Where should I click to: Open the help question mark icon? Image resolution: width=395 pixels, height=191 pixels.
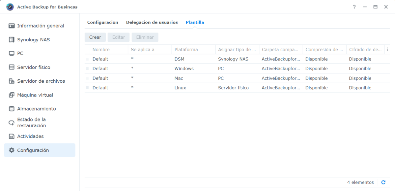point(354,7)
